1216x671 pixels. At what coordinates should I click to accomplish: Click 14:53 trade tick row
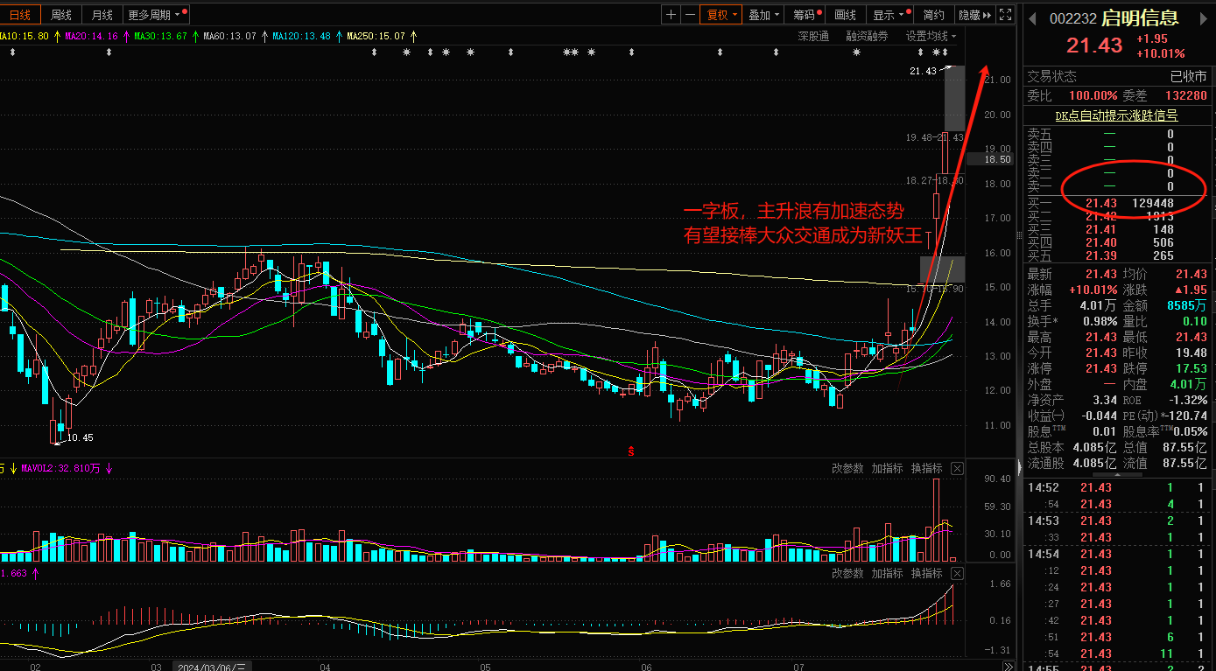point(1117,521)
